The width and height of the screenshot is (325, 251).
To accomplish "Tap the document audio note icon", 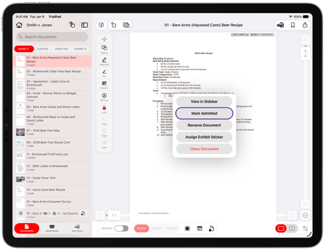I will (x=211, y=228).
